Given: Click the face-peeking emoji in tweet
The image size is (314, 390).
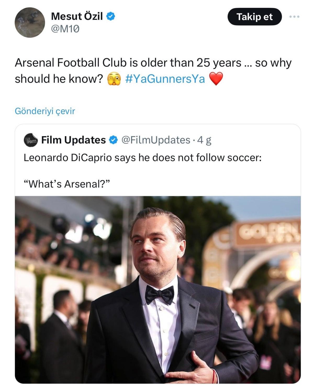Looking at the screenshot, I should (x=114, y=79).
